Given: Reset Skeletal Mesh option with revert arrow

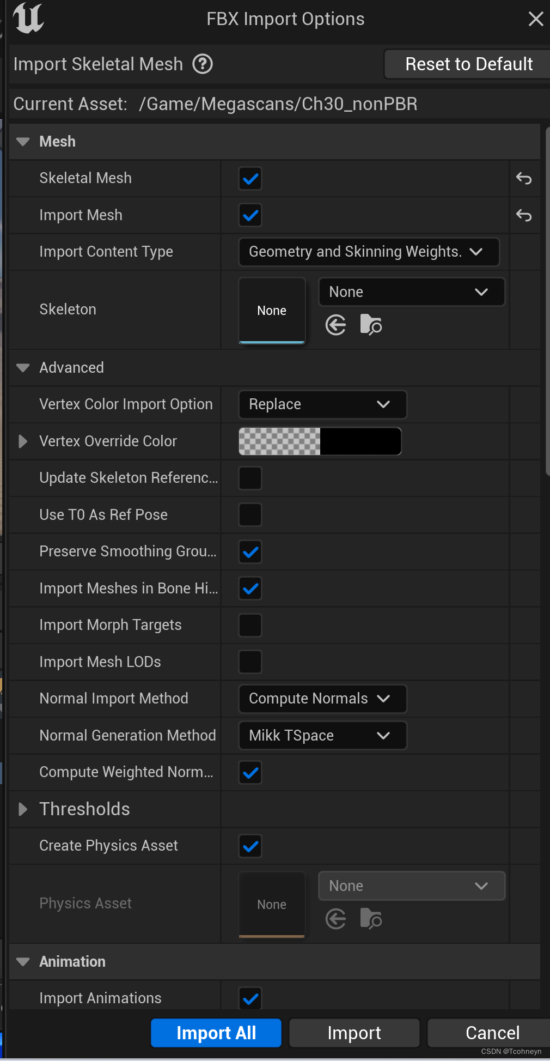Looking at the screenshot, I should pos(524,178).
